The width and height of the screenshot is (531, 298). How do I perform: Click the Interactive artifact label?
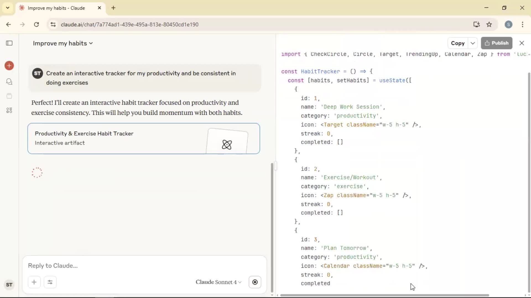[x=60, y=143]
